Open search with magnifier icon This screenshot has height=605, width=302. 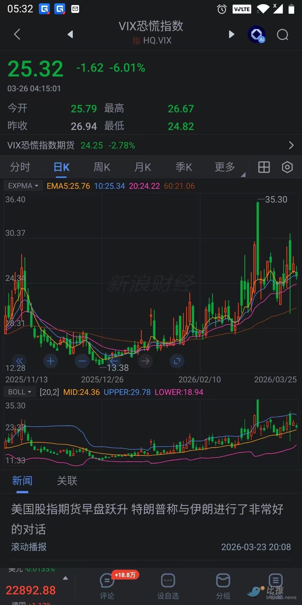pos(282,35)
